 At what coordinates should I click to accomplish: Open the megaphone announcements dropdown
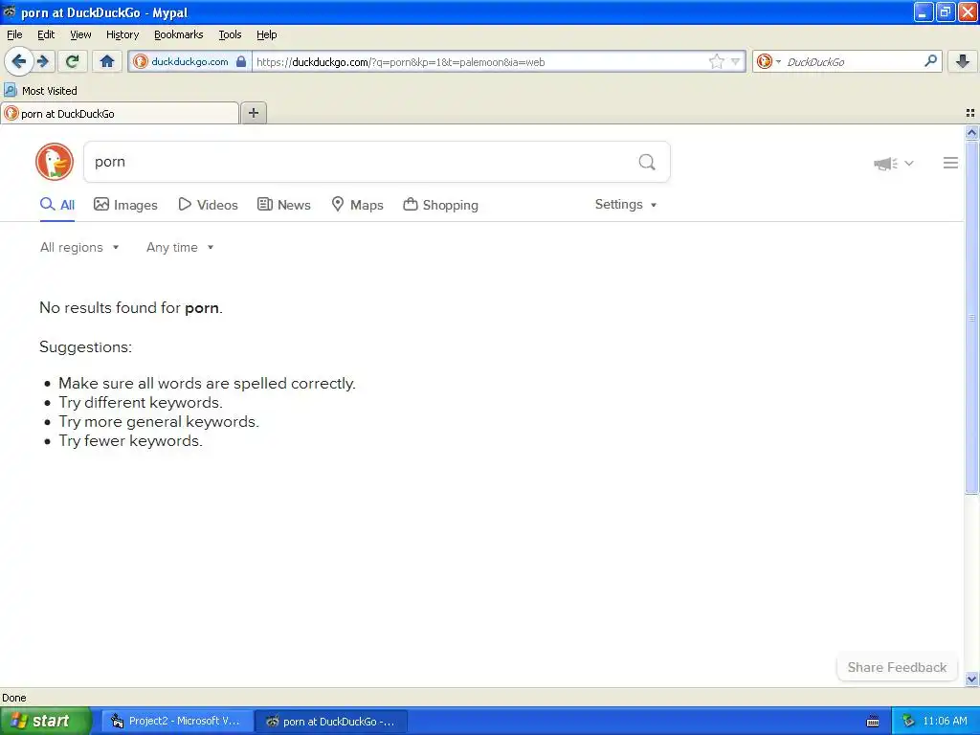894,163
